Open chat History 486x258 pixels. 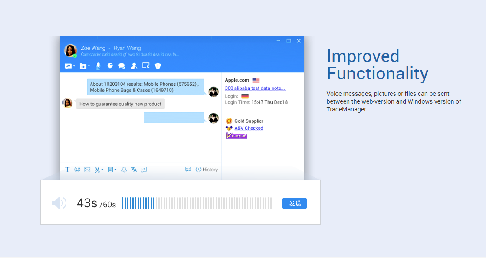pyautogui.click(x=207, y=170)
